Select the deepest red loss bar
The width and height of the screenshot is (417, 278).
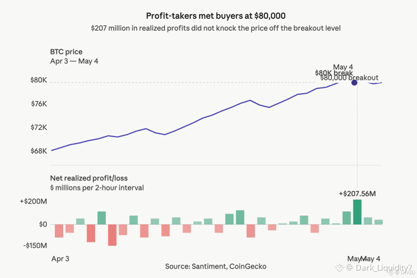click(x=112, y=235)
